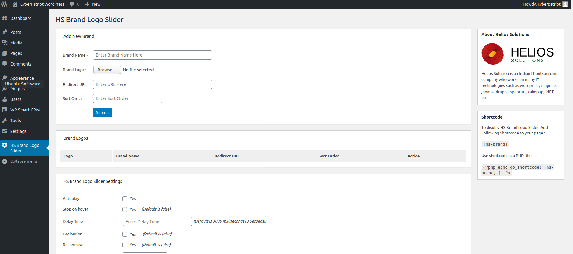Open the CyberPatriot WordPress home icon
Viewport: 573px width, 254px height.
(15, 4)
